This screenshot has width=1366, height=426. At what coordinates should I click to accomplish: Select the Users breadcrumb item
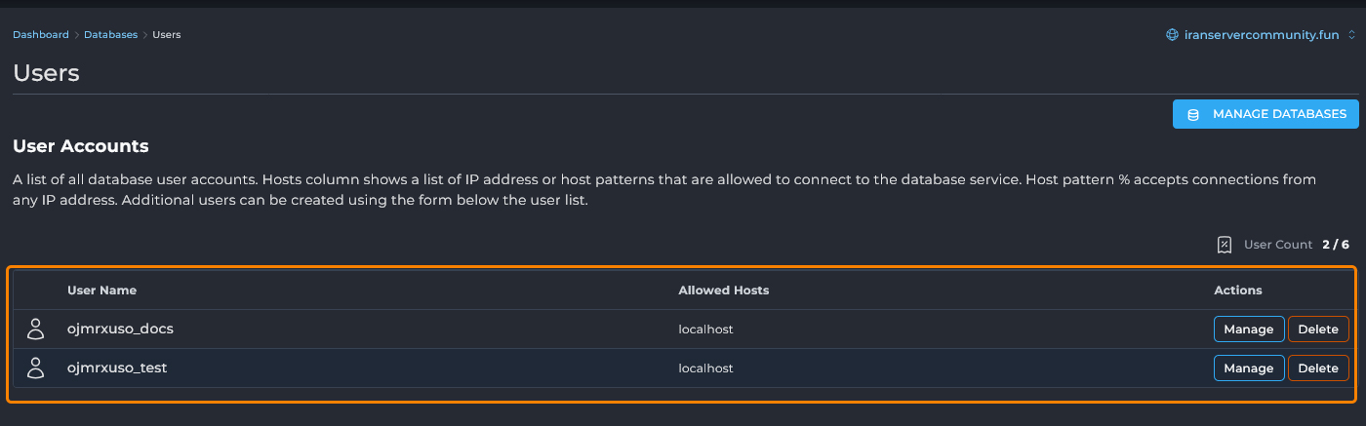click(x=167, y=35)
